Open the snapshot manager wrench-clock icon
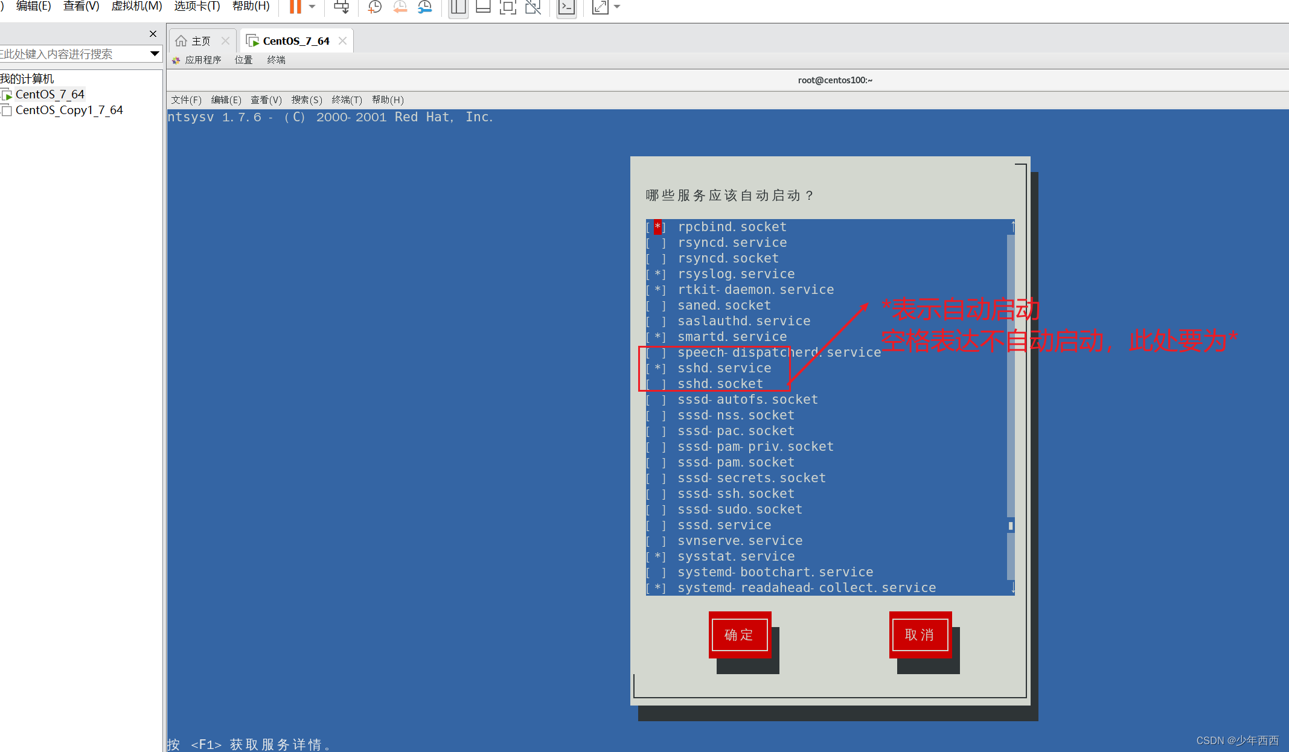This screenshot has width=1289, height=752. [425, 7]
